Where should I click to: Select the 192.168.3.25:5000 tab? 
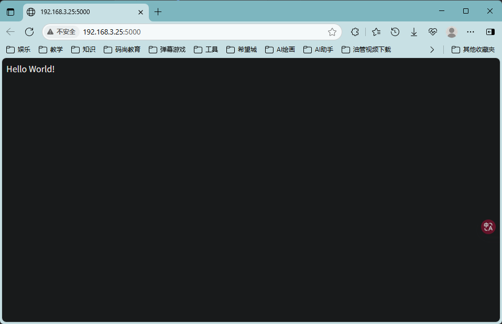(x=84, y=11)
